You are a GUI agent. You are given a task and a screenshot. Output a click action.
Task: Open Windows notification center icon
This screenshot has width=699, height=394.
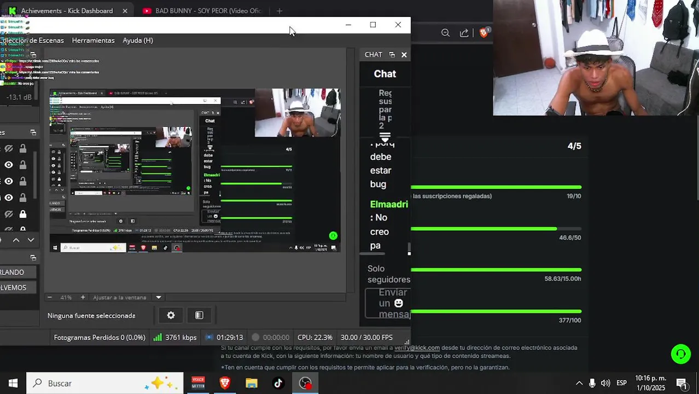pos(681,383)
